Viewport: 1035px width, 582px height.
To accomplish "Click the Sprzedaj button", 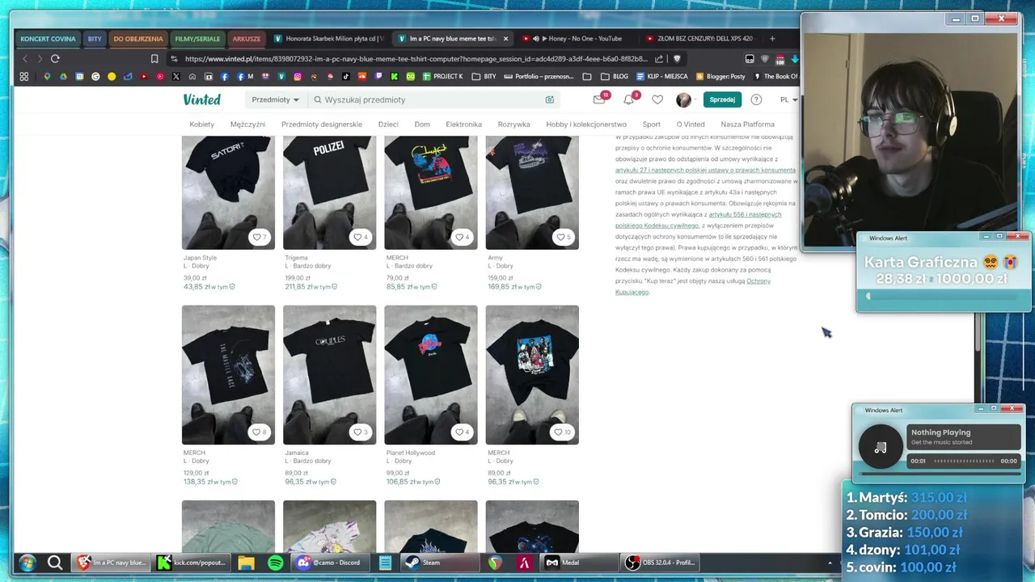I will (722, 99).
